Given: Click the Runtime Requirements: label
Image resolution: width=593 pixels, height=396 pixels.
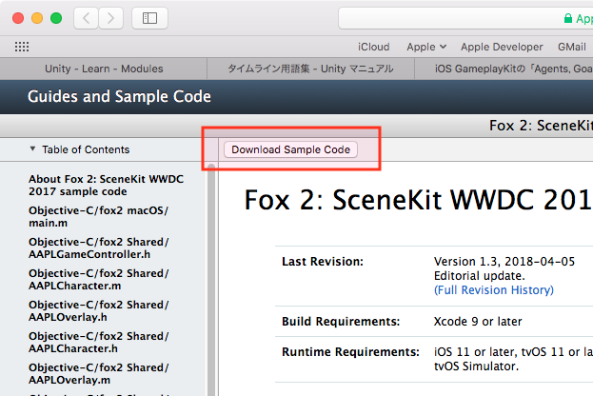Looking at the screenshot, I should click(350, 352).
